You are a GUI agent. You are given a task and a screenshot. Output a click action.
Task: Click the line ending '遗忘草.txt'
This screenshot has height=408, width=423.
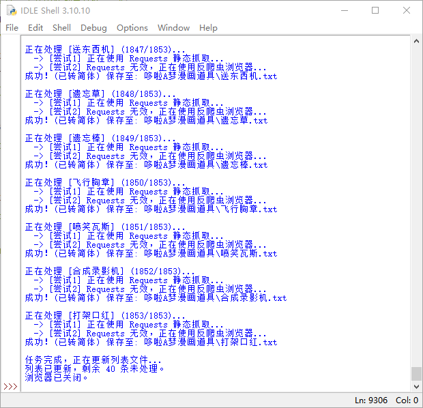146,120
